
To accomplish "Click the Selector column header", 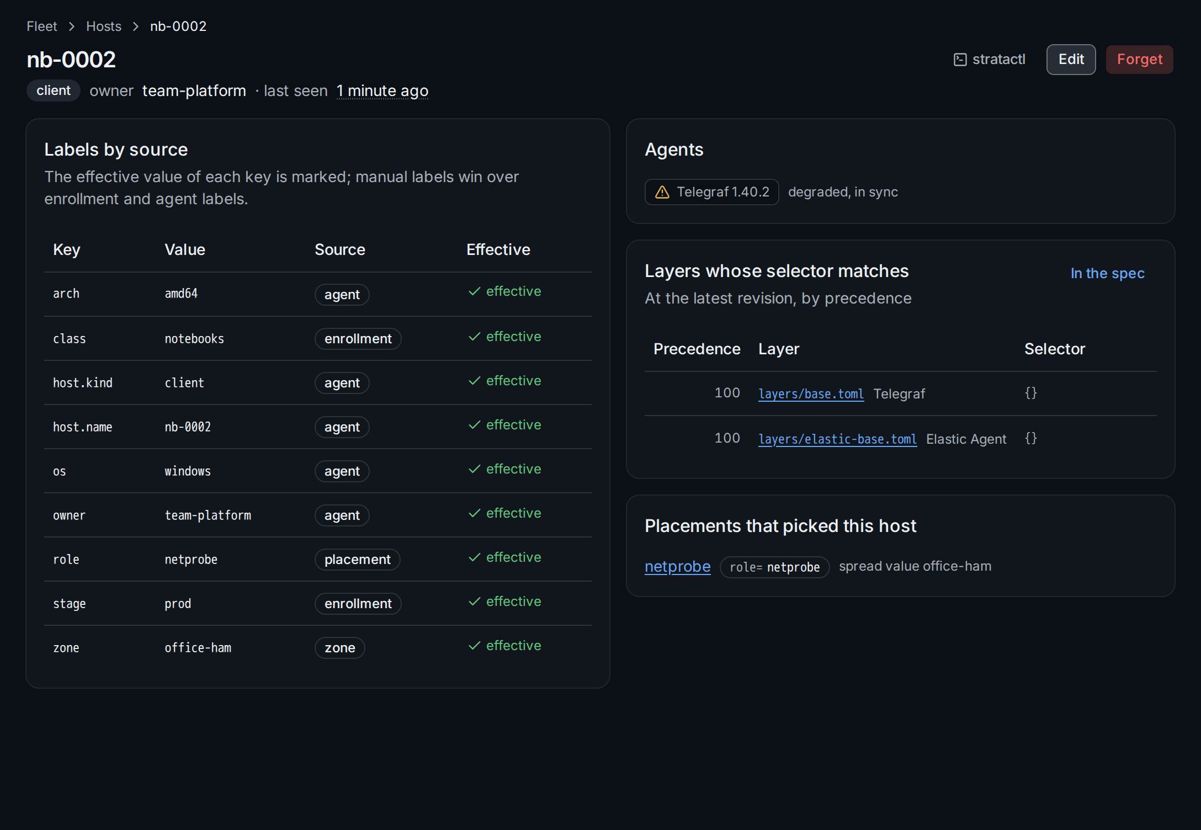I will point(1054,349).
